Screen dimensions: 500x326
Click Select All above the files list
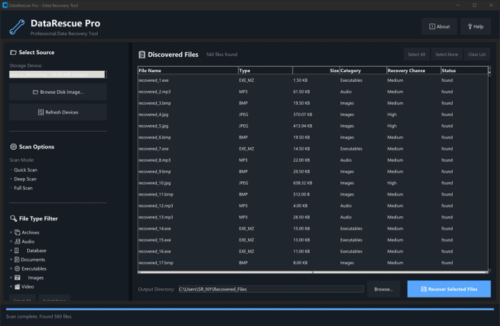(417, 54)
